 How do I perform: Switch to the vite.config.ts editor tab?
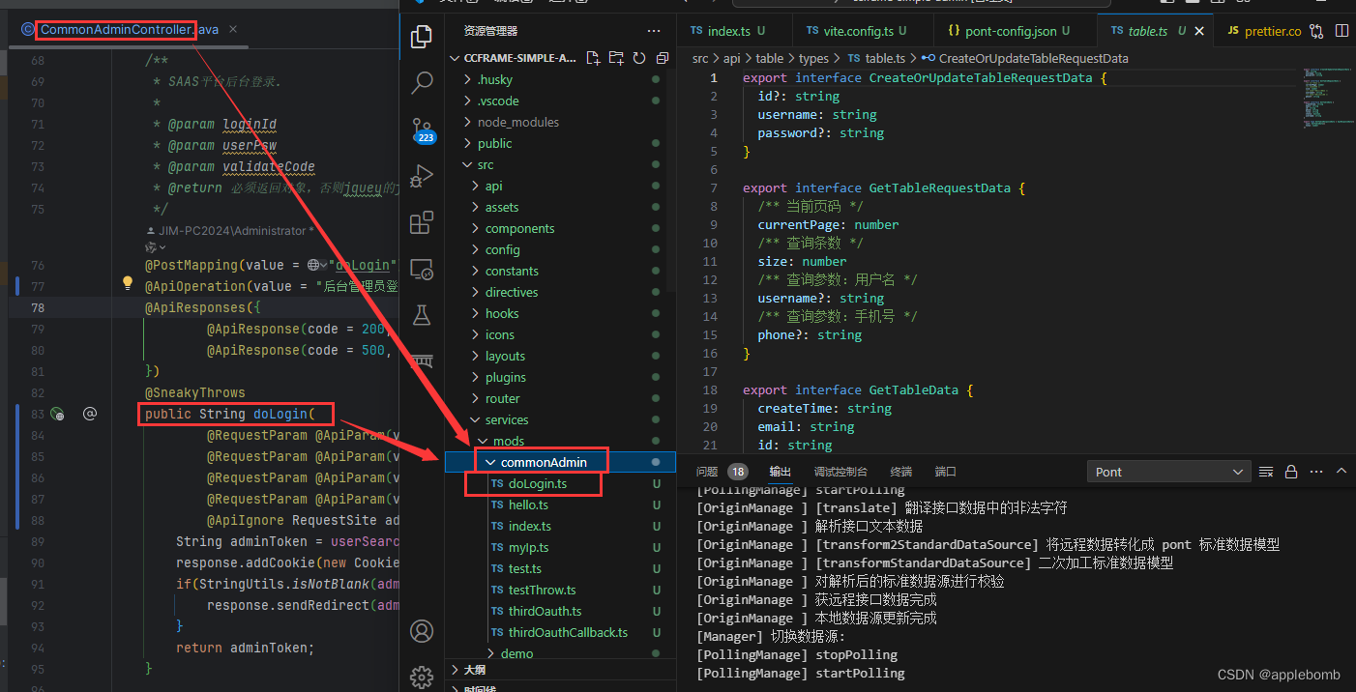[x=862, y=30]
